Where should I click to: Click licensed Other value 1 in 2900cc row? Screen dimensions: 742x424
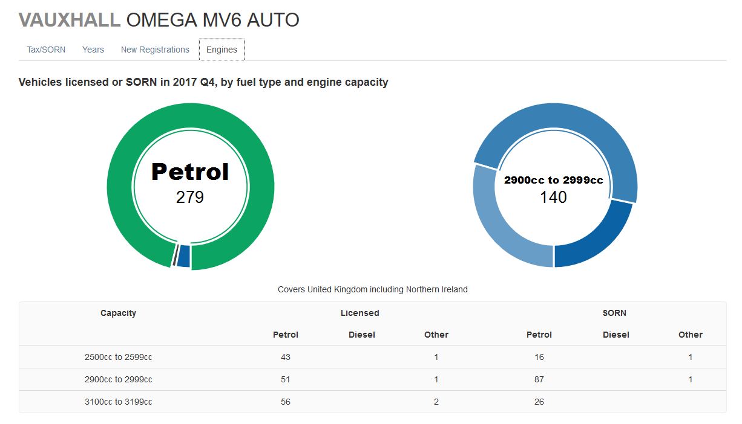click(436, 379)
